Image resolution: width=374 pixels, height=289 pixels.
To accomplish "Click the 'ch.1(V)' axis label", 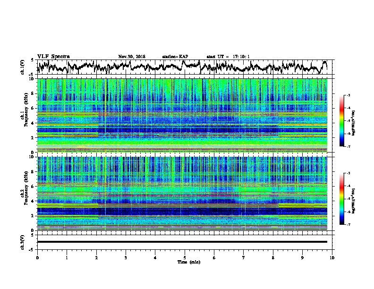I will point(23,67).
